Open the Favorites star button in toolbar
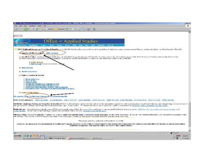Viewport: 201px width, 150px height. click(x=59, y=29)
